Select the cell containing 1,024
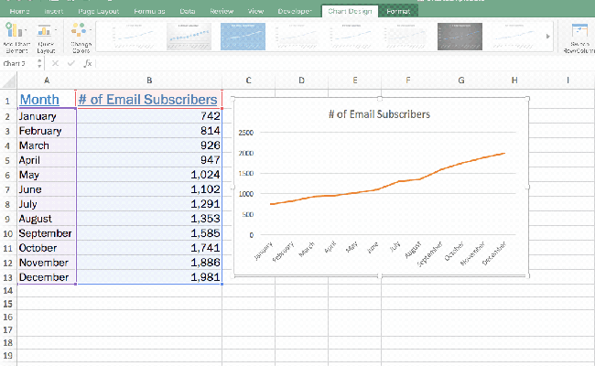 tap(149, 175)
